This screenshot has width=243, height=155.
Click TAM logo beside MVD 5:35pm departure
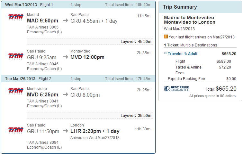tap(16, 91)
